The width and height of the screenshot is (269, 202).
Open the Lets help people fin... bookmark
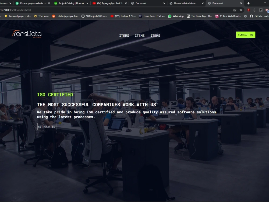click(x=65, y=16)
